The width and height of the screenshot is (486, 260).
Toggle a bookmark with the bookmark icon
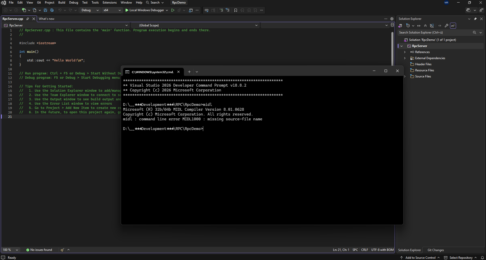(x=236, y=10)
